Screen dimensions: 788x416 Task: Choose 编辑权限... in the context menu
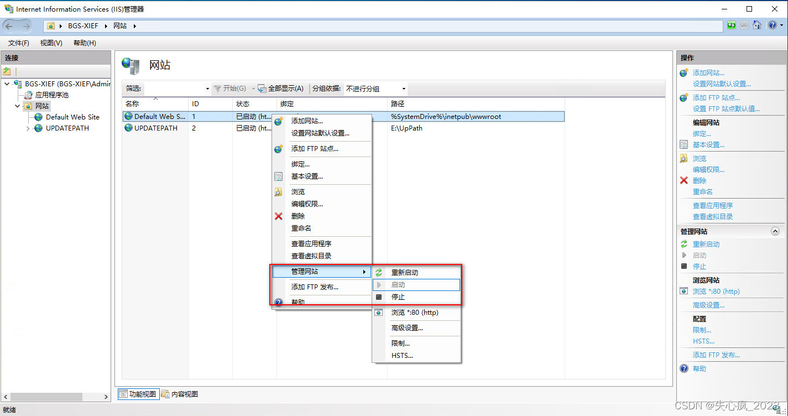click(x=307, y=204)
